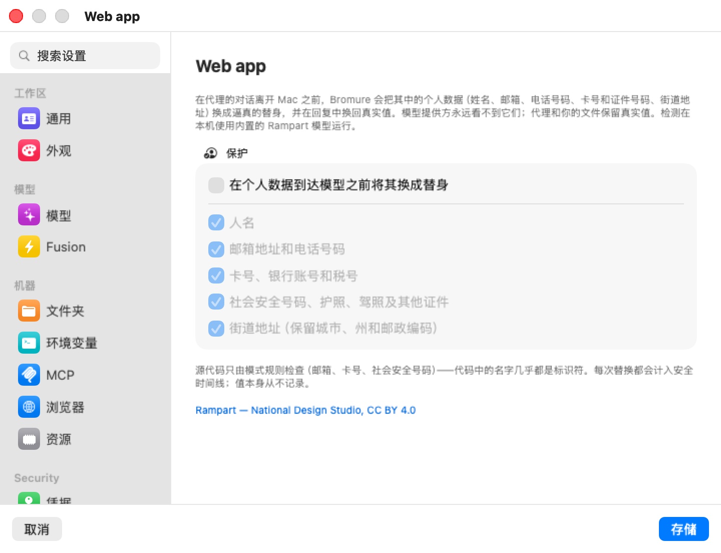This screenshot has height=553, width=721.
Task: Toggle 社会安全号码、护照、驾照及其他证件 checkbox
Action: click(x=216, y=302)
